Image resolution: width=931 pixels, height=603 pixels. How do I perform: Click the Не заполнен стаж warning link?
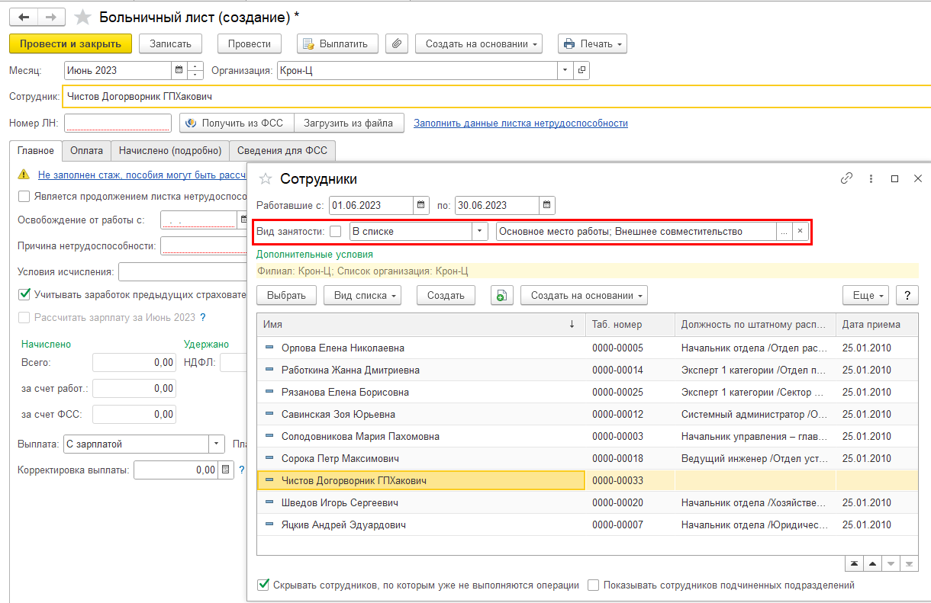pyautogui.click(x=142, y=175)
